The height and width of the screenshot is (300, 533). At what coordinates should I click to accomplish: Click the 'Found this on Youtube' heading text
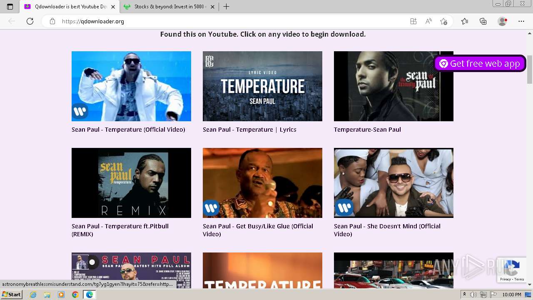(x=263, y=34)
